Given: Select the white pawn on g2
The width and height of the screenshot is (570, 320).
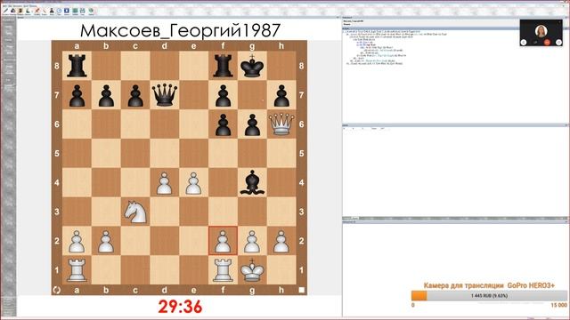Looking at the screenshot, I should point(252,242).
